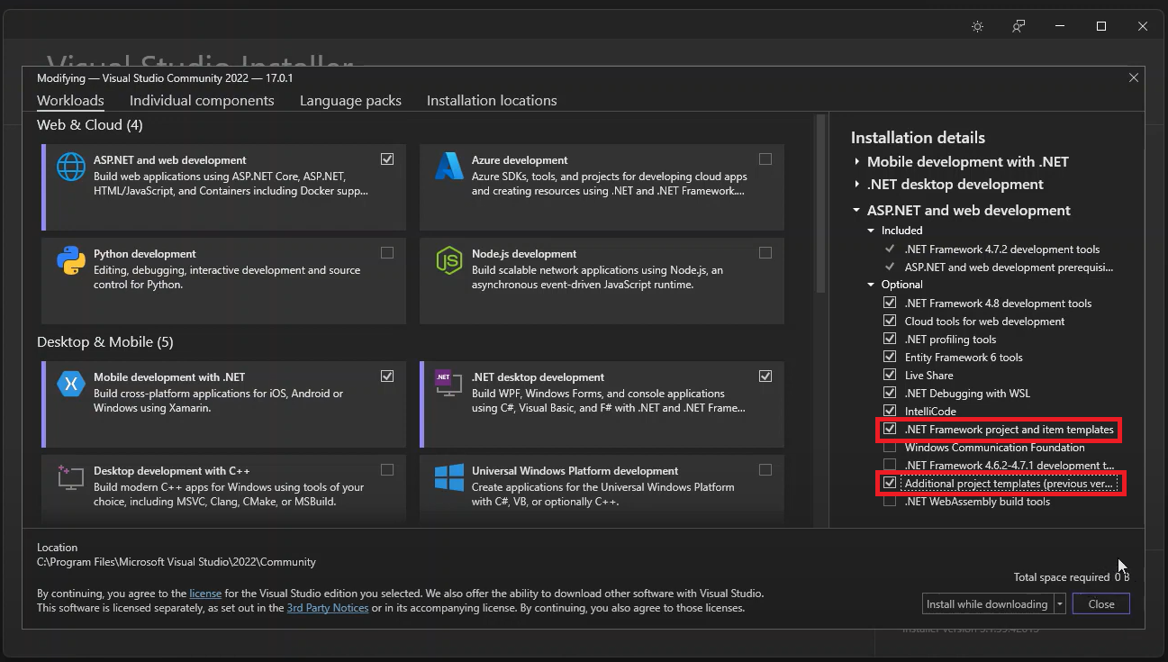
Task: Open the Language packs tab
Action: coord(350,101)
